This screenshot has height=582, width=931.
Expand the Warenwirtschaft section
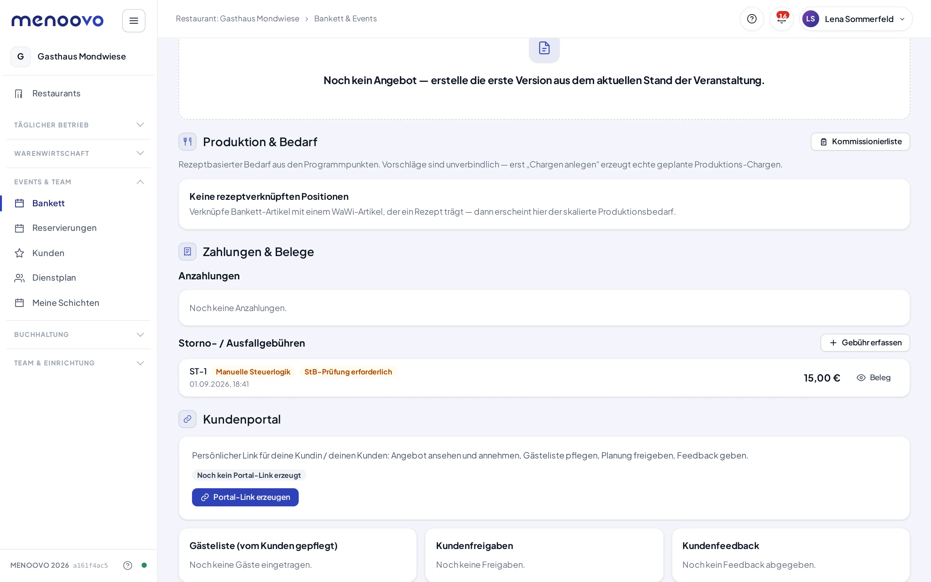click(x=79, y=153)
